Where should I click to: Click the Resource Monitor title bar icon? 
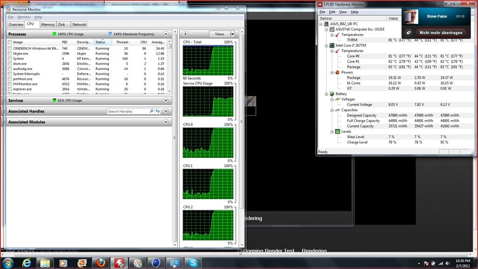click(8, 9)
